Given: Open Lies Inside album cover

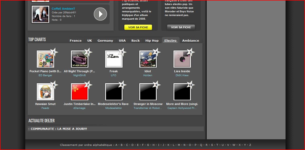Looking at the screenshot, I should coord(182,59).
